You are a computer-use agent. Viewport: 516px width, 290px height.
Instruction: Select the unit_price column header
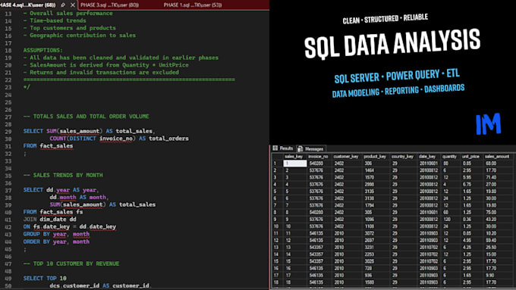pos(470,157)
